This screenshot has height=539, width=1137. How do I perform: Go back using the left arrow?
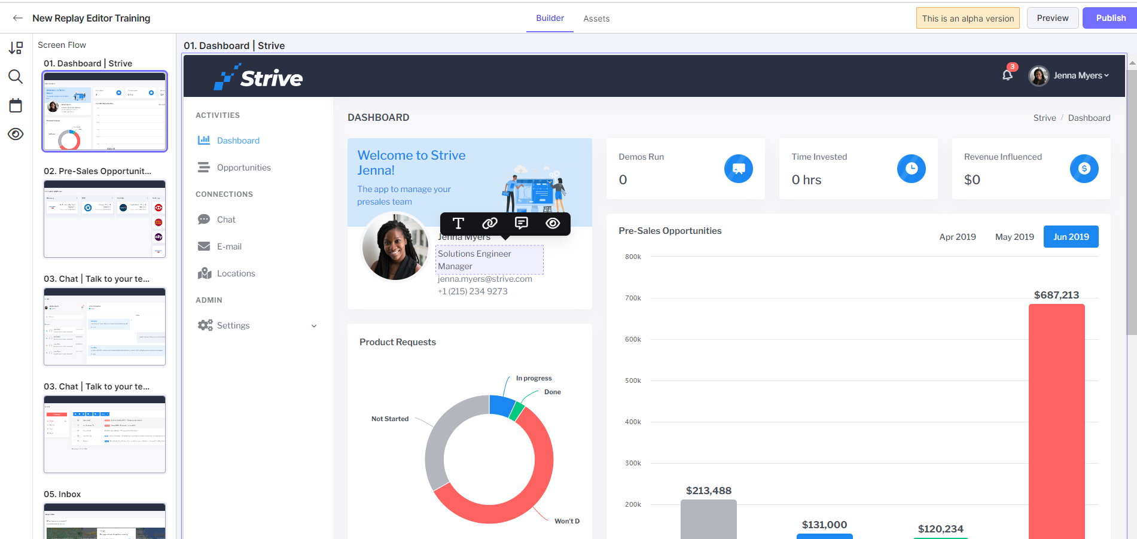(18, 18)
